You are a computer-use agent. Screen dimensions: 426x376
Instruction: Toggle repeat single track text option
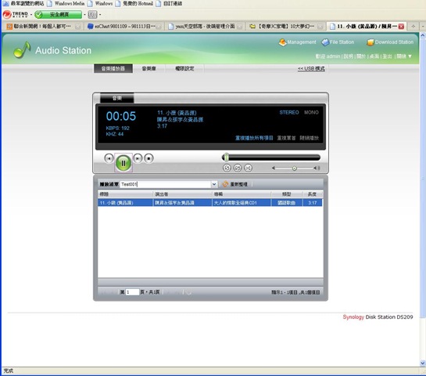tap(286, 138)
